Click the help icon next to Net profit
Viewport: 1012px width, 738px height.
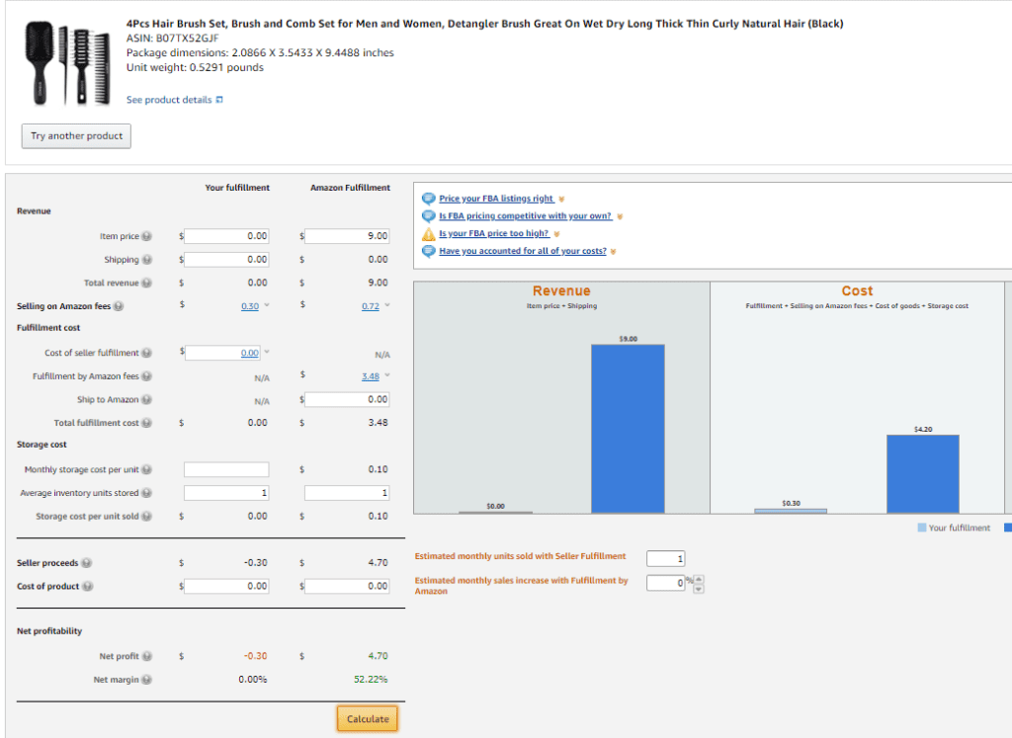pos(146,656)
